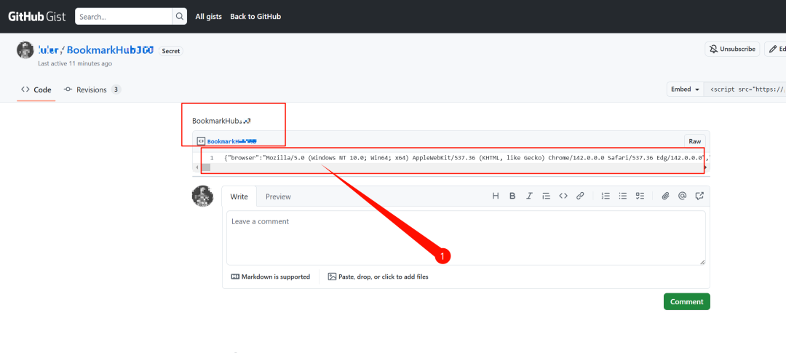Click the heading formatting icon
786x353 pixels.
tap(496, 196)
